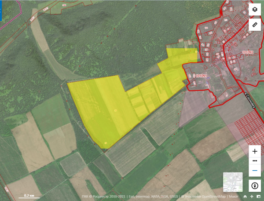Click the four-point star locate icon
Image resolution: width=264 pixels, height=201 pixels.
pos(252,197)
